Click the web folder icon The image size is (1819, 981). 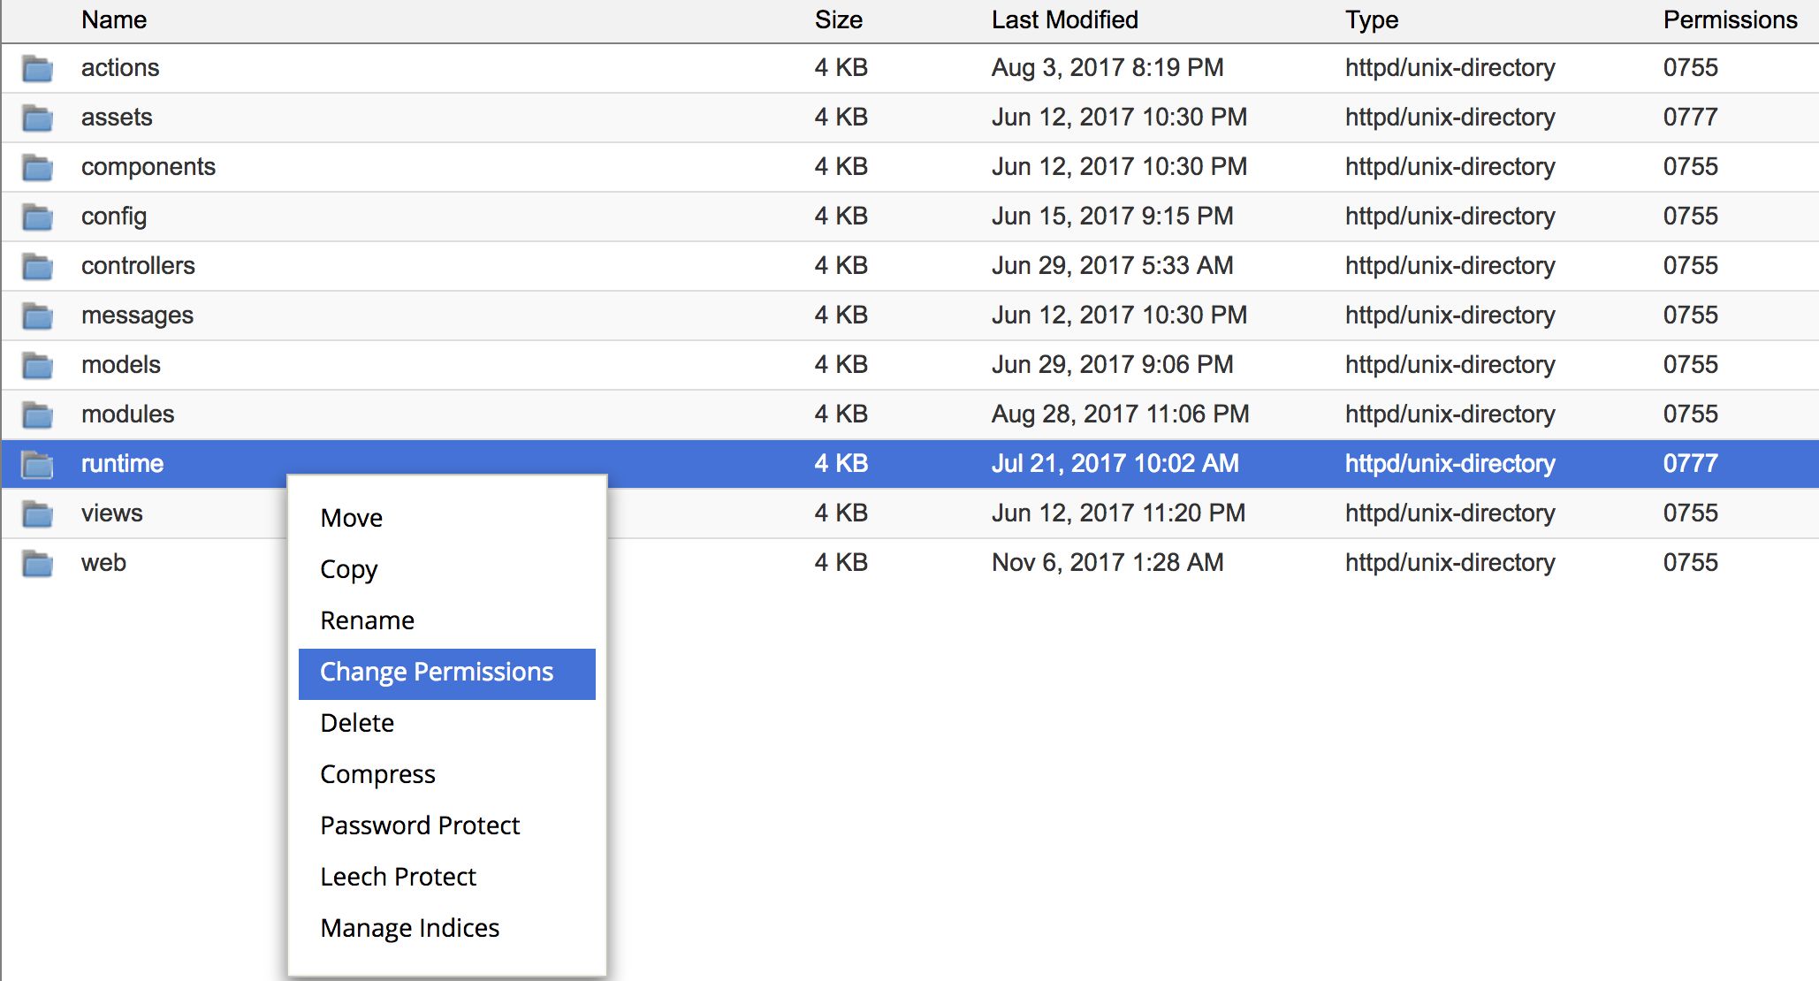pyautogui.click(x=37, y=563)
